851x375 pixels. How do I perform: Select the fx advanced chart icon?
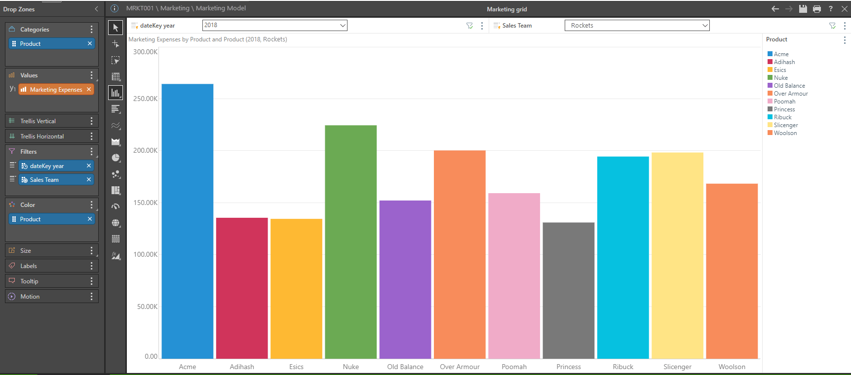116,255
